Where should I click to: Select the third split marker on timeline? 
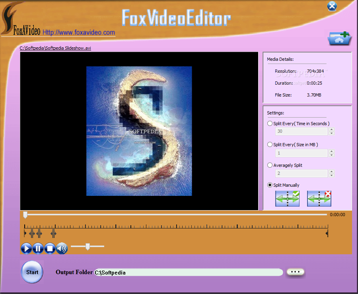53,233
